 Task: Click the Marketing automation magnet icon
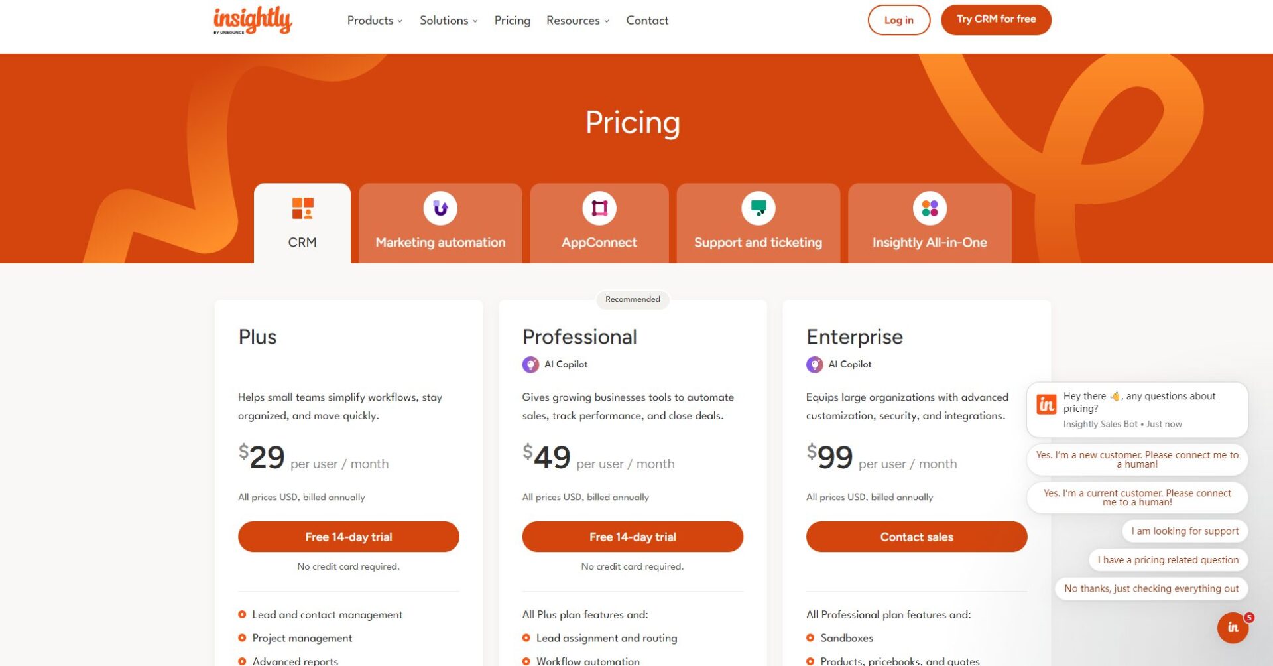pyautogui.click(x=440, y=208)
